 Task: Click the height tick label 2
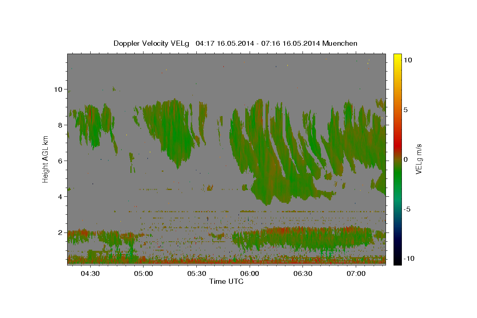pos(60,233)
